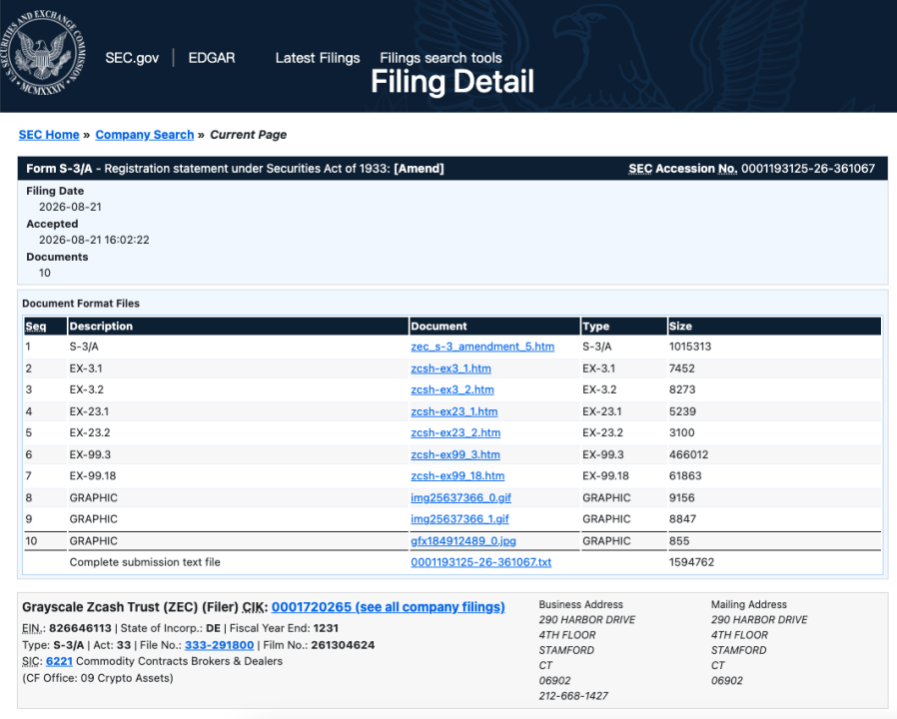Viewport: 897px width, 719px height.
Task: Click the Document Format Files heading
Action: coord(81,304)
